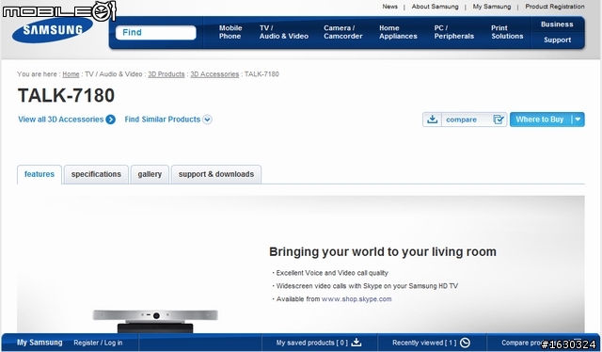Switch to the gallery tab
Viewport: 602px width, 352px height.
pos(150,174)
